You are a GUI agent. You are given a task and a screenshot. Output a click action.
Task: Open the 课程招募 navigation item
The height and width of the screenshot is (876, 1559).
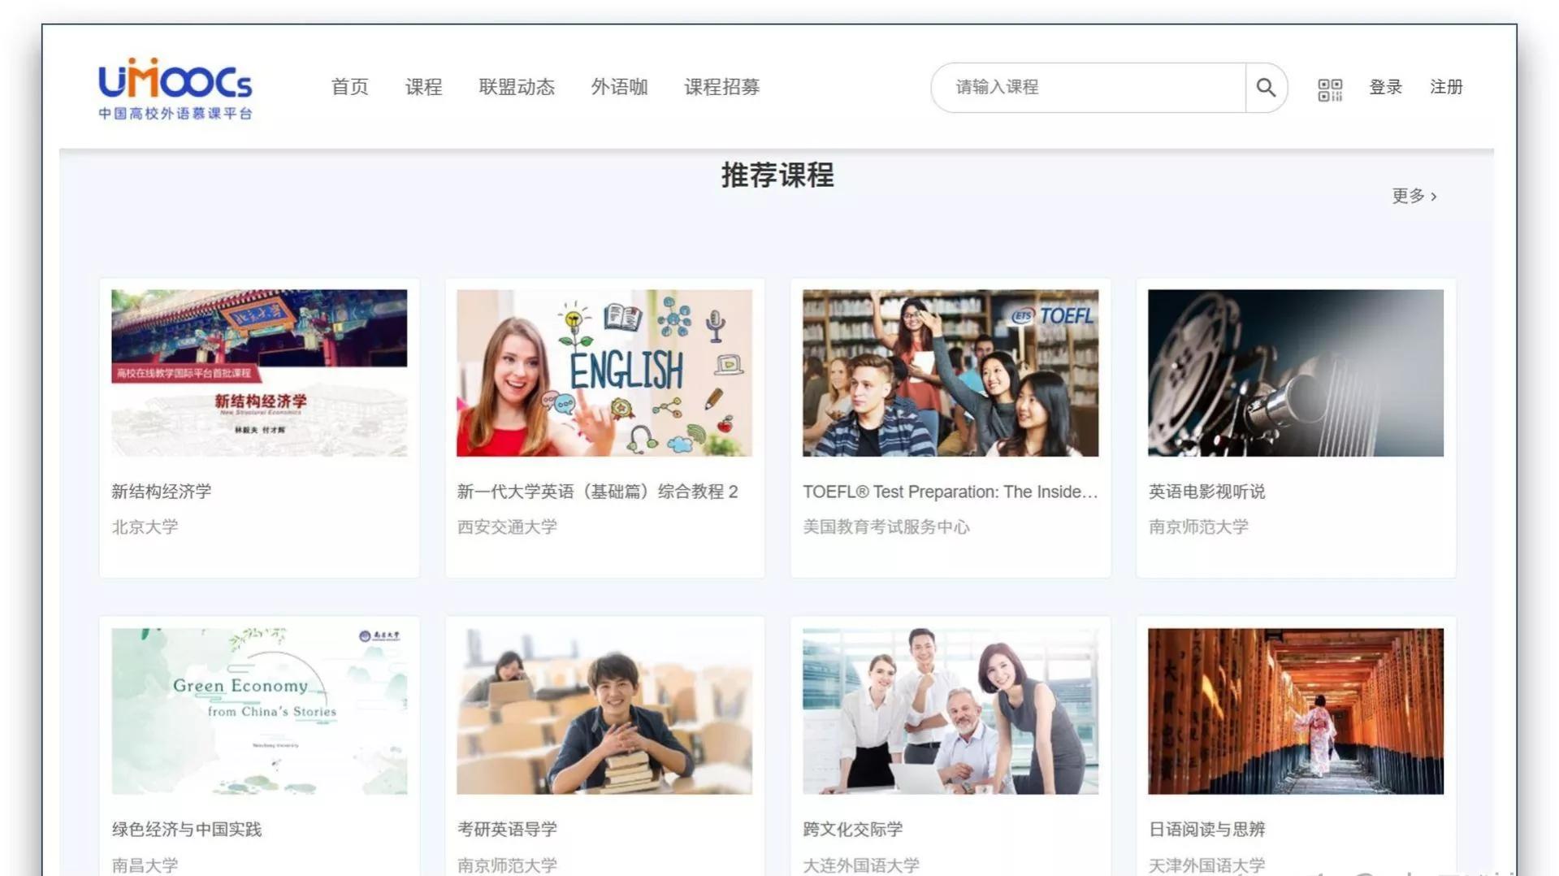(x=721, y=87)
